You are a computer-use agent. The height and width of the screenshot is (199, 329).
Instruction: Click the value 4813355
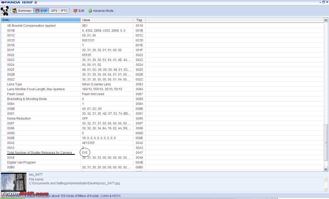tap(88, 143)
